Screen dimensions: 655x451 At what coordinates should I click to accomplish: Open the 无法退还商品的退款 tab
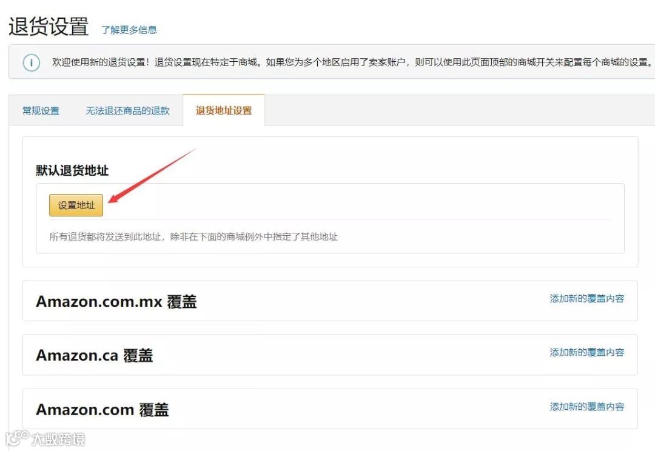pyautogui.click(x=127, y=110)
